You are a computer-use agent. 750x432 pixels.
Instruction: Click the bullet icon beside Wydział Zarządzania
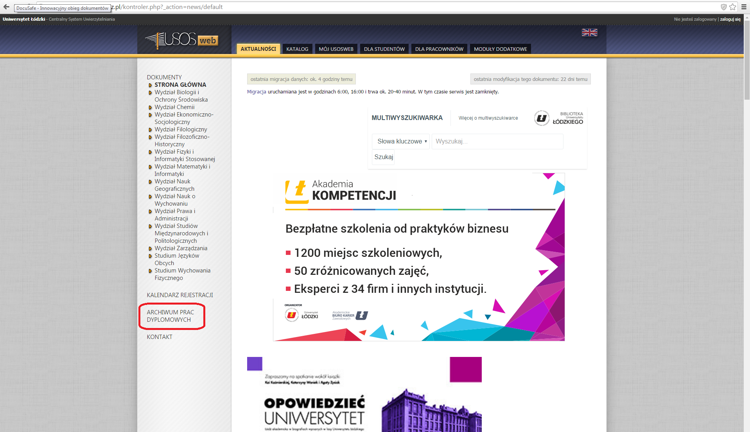(x=150, y=249)
